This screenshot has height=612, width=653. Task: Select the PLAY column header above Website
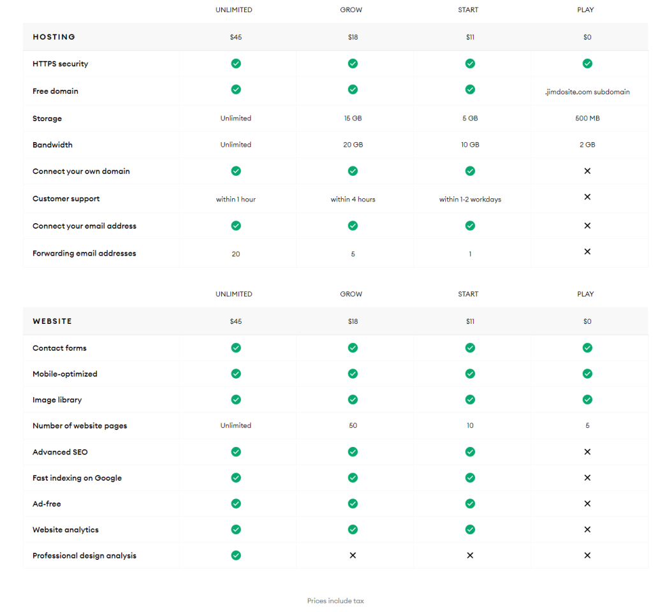point(585,295)
